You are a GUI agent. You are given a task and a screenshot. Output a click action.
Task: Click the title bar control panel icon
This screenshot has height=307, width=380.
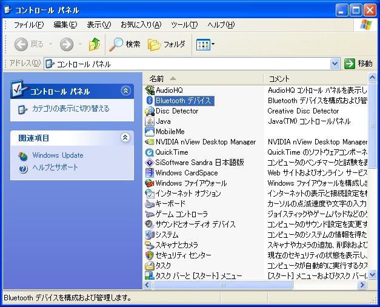coord(8,10)
